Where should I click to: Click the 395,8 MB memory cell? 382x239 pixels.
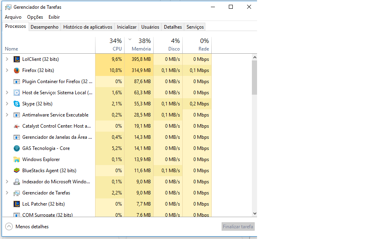[x=139, y=59]
